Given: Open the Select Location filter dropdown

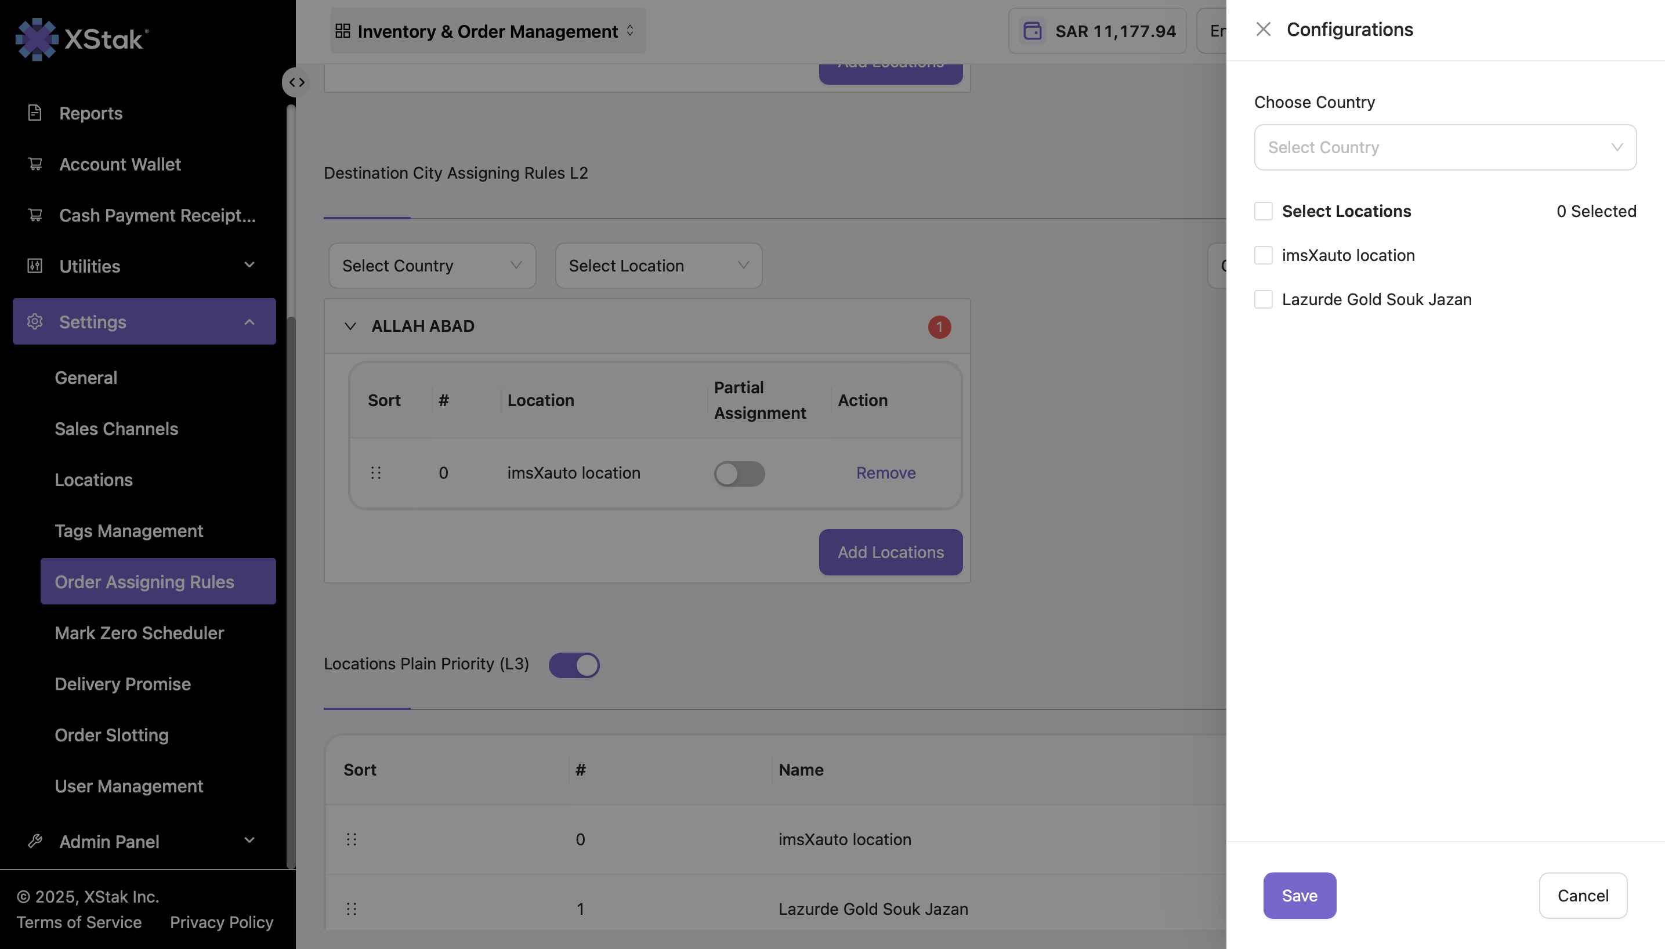Looking at the screenshot, I should point(658,265).
